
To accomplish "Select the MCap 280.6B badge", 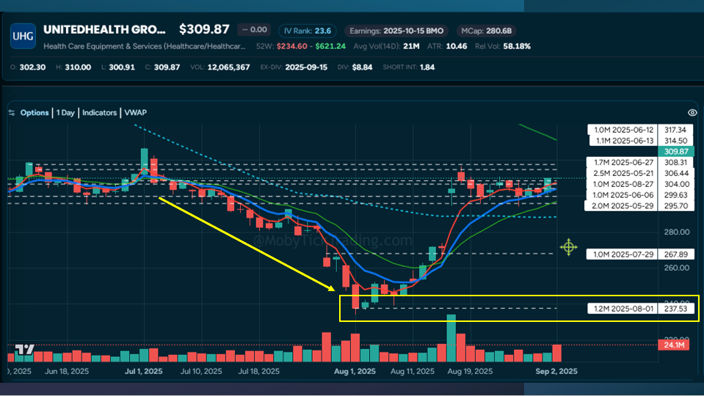I will click(486, 31).
